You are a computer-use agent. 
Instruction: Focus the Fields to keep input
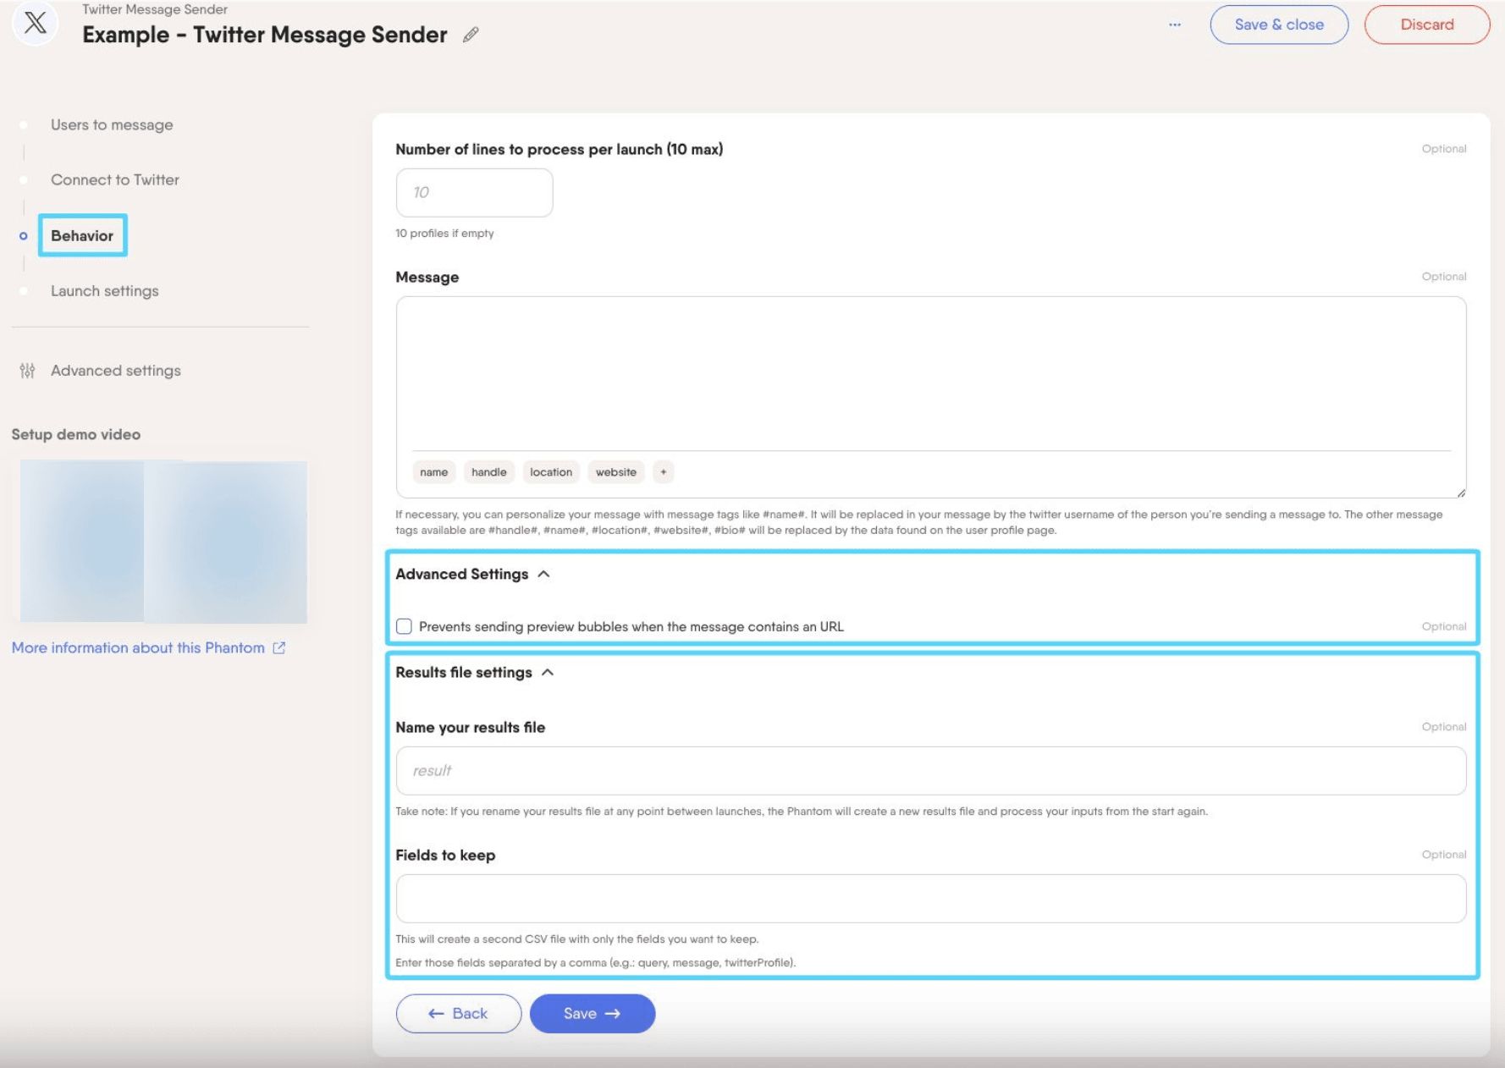coord(930,898)
